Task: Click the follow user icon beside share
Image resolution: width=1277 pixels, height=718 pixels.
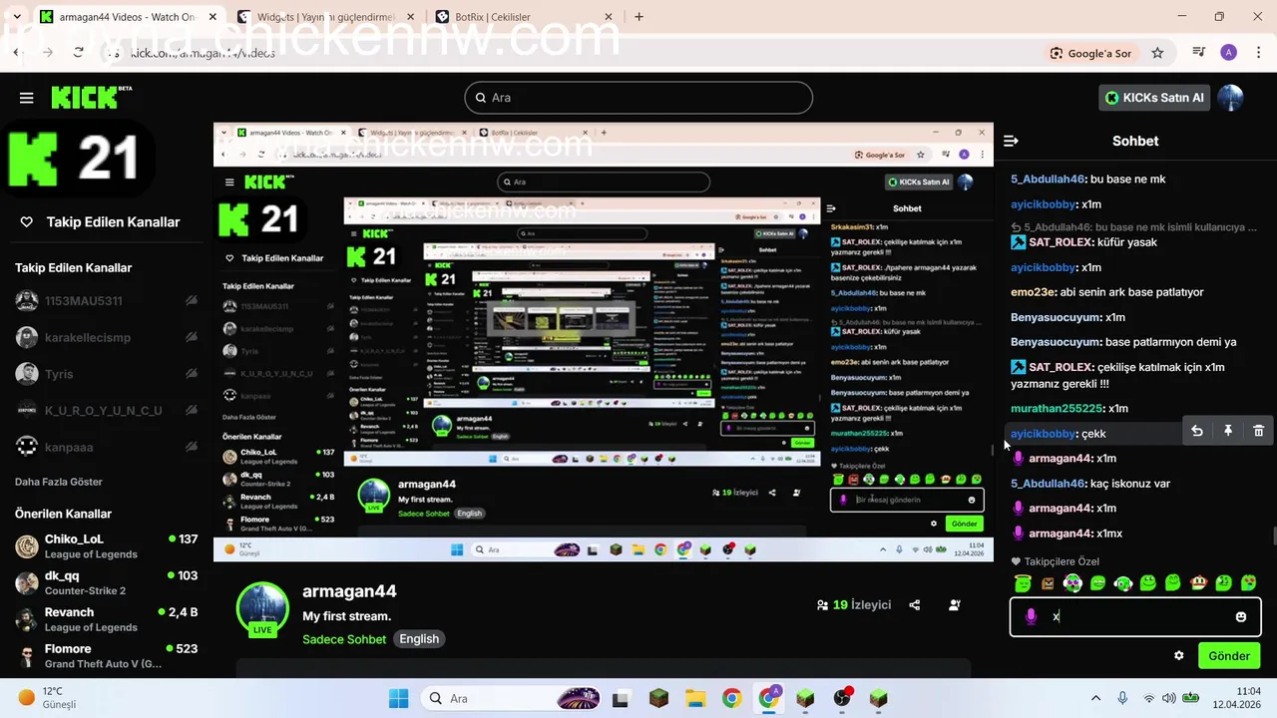Action: 955,604
